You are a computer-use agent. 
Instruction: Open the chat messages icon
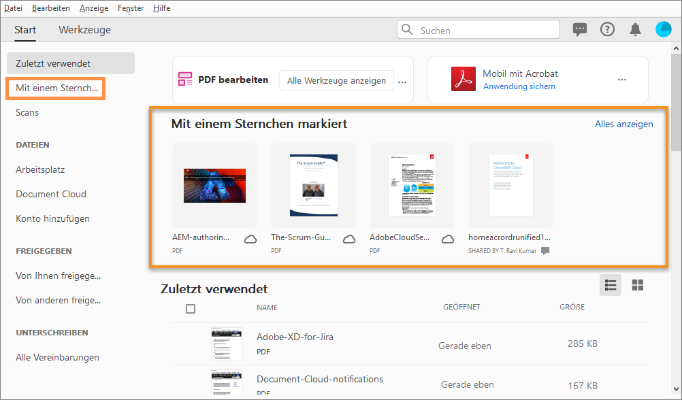(x=579, y=29)
